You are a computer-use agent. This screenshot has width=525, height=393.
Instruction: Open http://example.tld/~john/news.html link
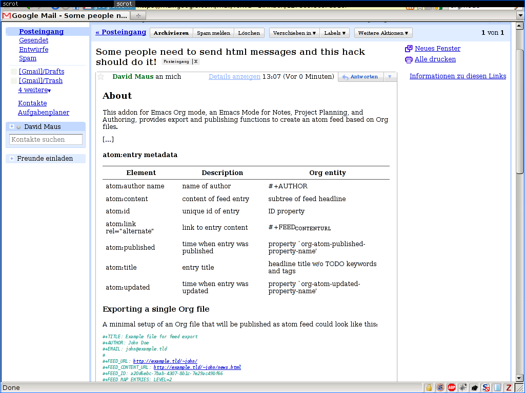point(197,367)
